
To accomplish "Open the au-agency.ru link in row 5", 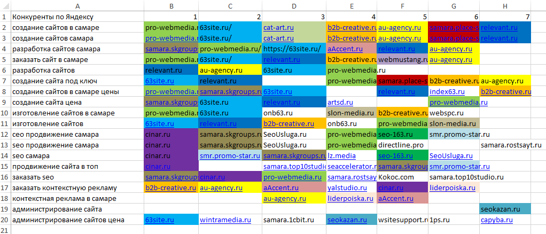I will pyautogui.click(x=451, y=59).
